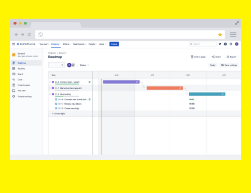This screenshot has height=193, width=251.
Task: Click the link icon on purple Content plan bar
Action: click(x=137, y=82)
